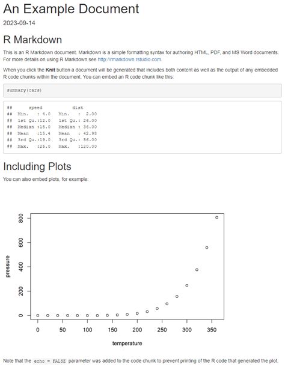Click the data point at temperature 0
Viewport: 285px width, 367px height.
click(x=38, y=315)
